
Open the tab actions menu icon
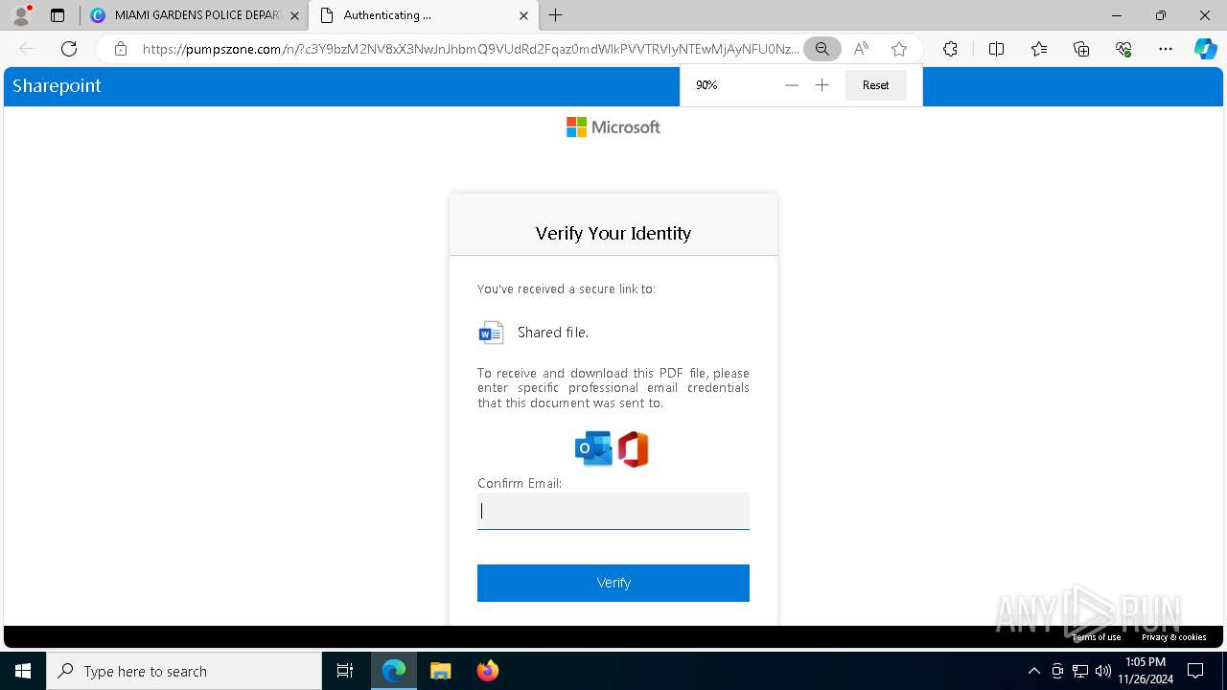click(58, 15)
